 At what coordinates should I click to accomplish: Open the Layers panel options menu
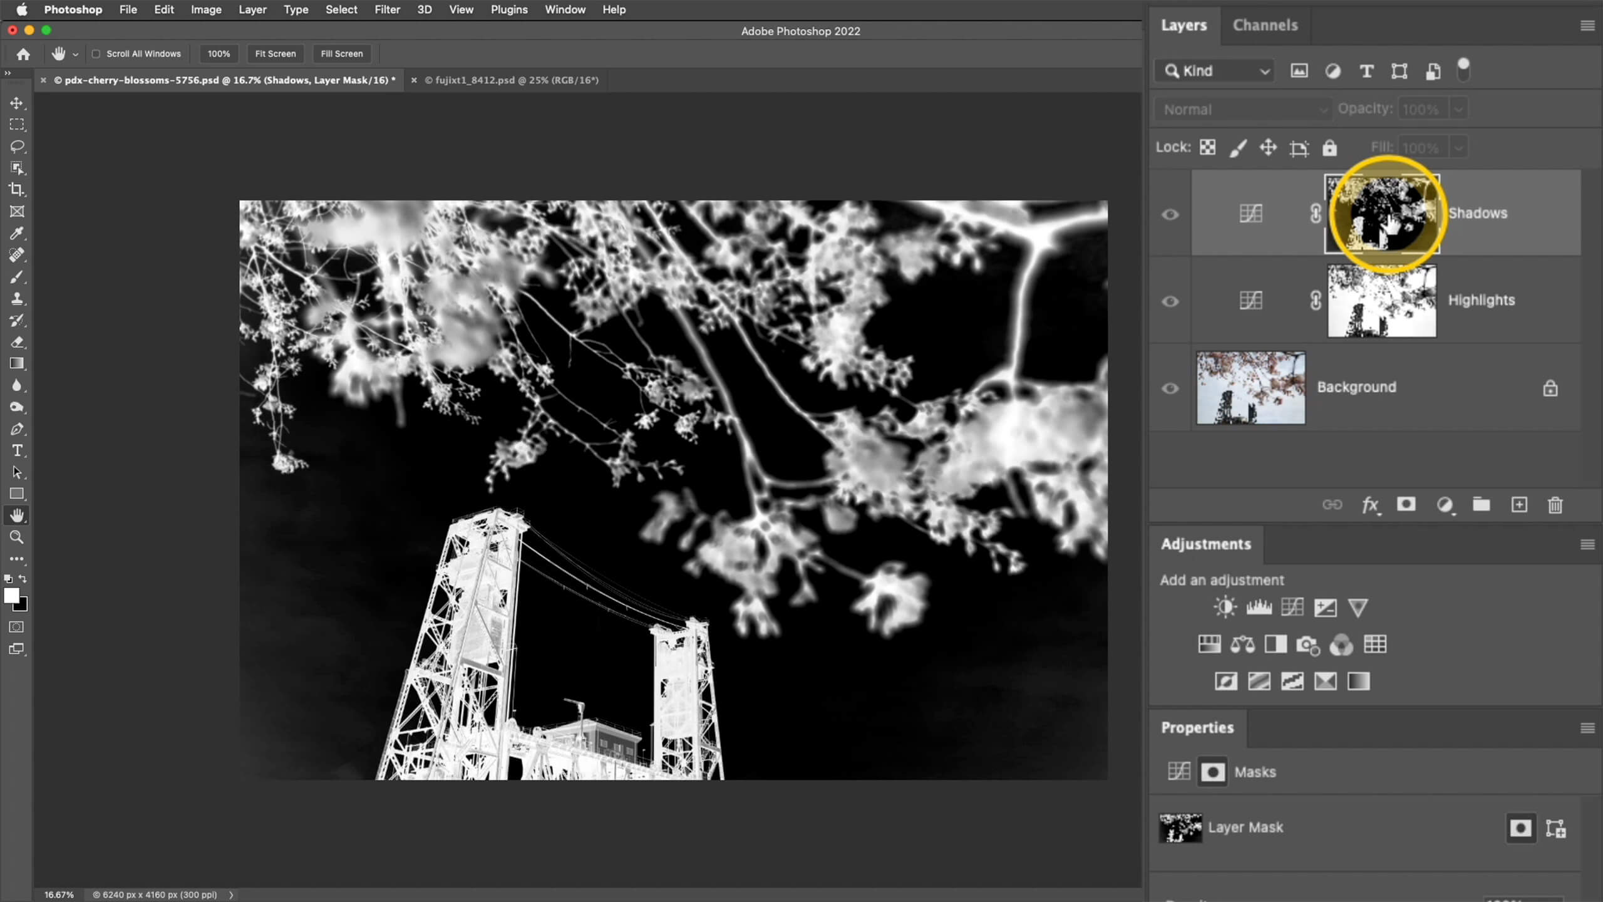1587,26
